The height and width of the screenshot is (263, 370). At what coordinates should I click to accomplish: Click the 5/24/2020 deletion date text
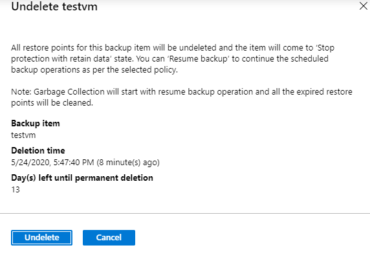click(x=30, y=163)
